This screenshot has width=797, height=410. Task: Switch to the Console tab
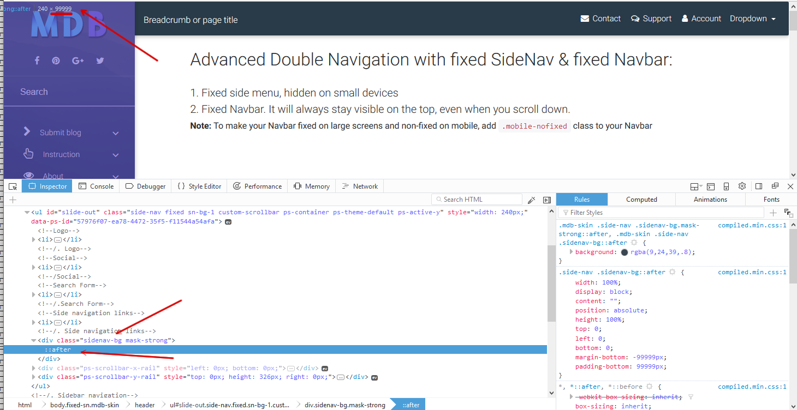96,186
